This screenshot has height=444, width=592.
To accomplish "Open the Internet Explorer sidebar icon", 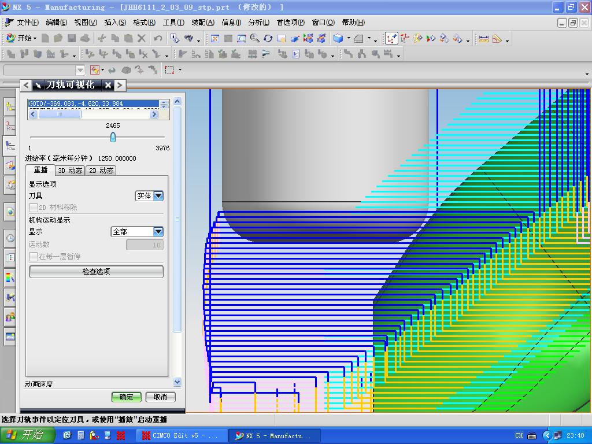I will coord(10,212).
